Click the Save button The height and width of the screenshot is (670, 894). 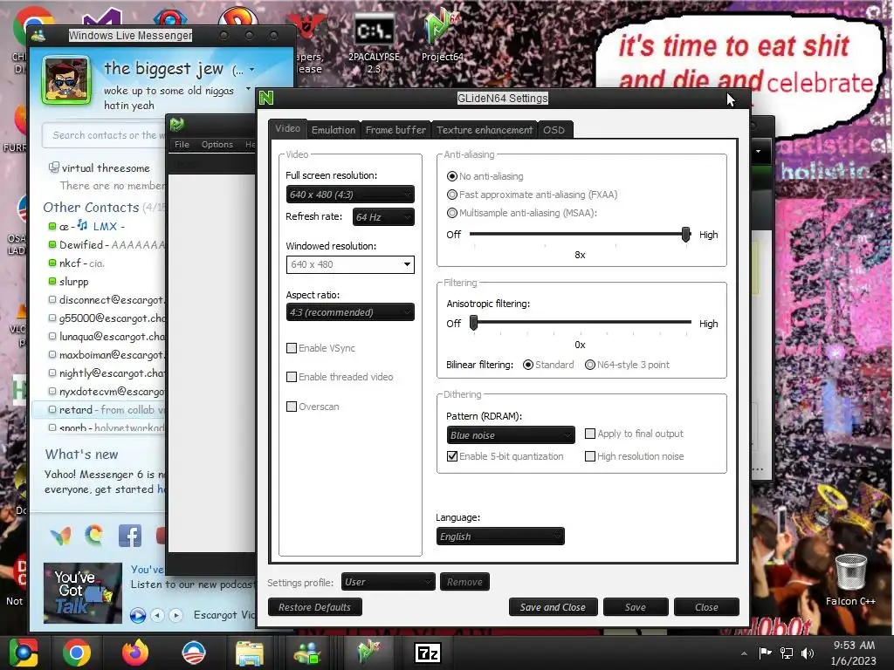pyautogui.click(x=636, y=607)
